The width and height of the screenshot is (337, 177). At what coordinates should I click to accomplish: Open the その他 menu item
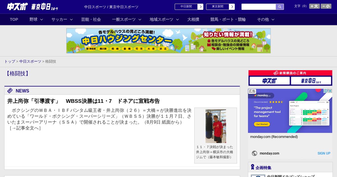click(263, 19)
